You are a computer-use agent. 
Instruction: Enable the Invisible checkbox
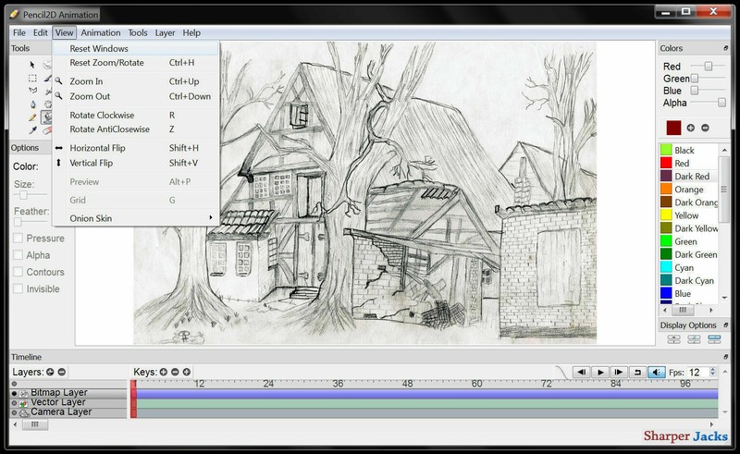pyautogui.click(x=18, y=288)
